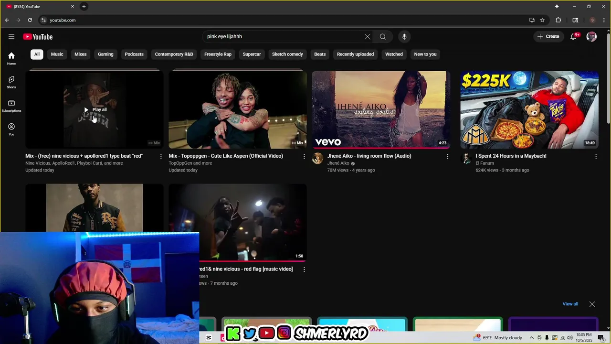Select the Supercar filter chip
Screen dimensions: 611x344
(252, 54)
